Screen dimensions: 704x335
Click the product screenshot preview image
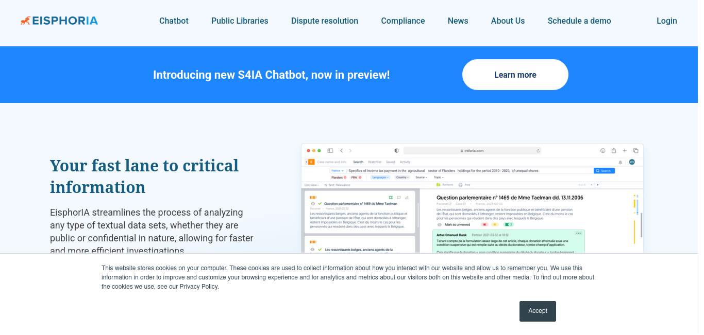(x=472, y=198)
